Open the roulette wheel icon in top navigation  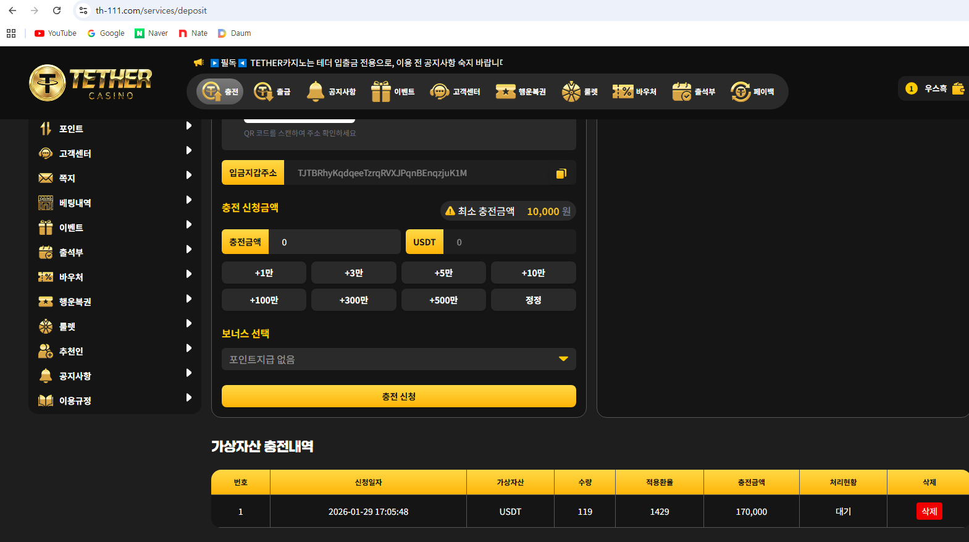[x=571, y=91]
